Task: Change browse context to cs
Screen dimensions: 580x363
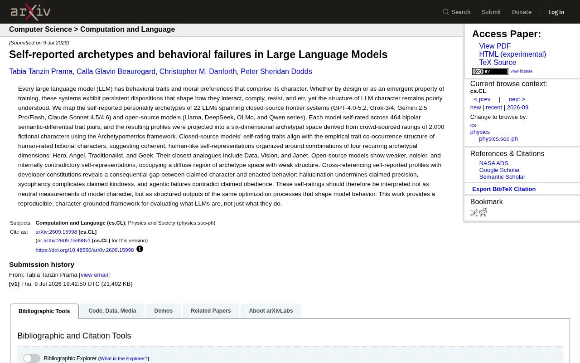Action: [473, 125]
